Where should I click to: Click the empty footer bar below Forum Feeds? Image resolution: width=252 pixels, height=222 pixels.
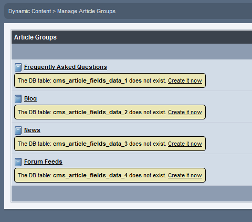click(x=132, y=194)
